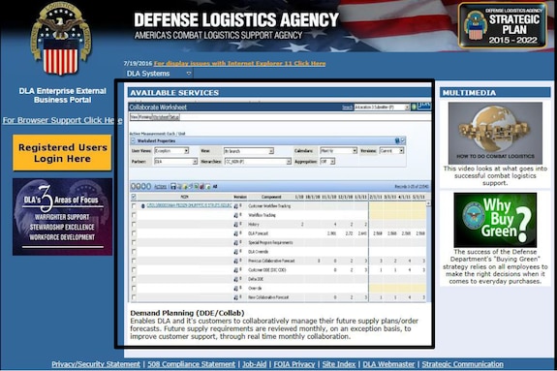Open the Actions menu in worksheet toolbar
This screenshot has height=371, width=557.
(160, 187)
